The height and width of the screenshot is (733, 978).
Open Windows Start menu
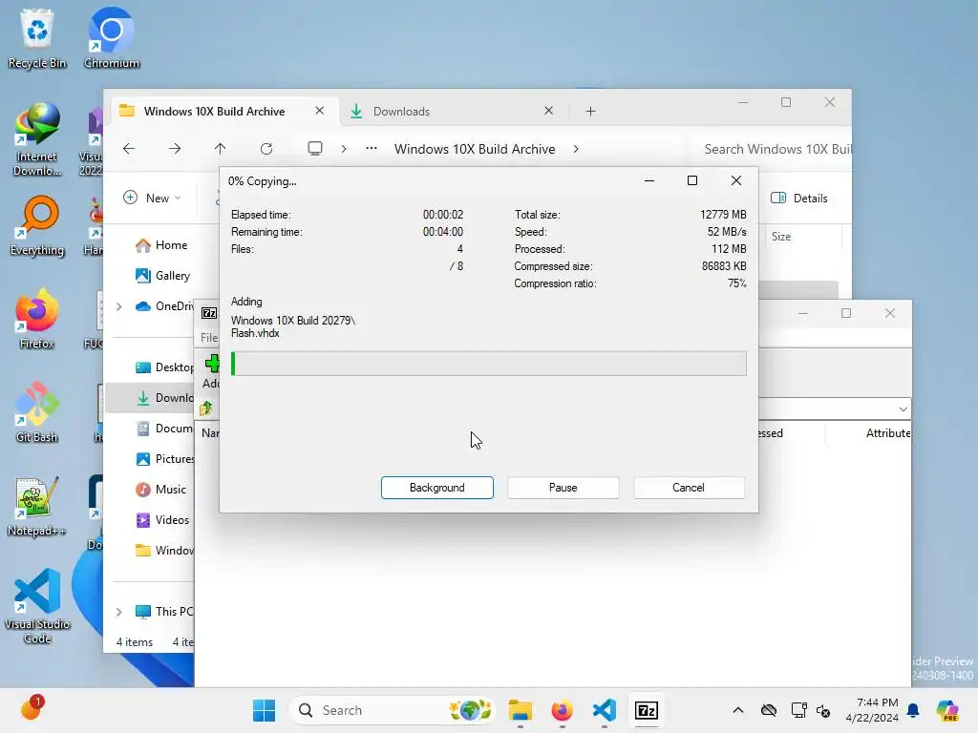tap(264, 710)
